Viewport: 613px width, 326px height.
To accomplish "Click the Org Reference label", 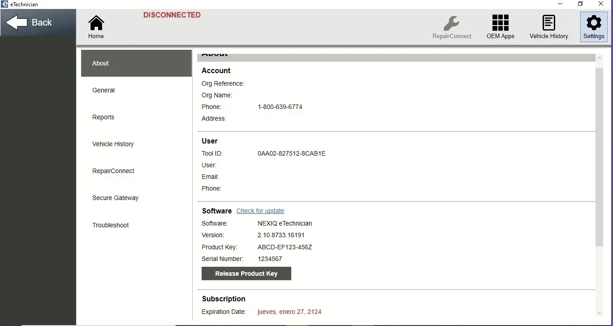I will pos(223,83).
